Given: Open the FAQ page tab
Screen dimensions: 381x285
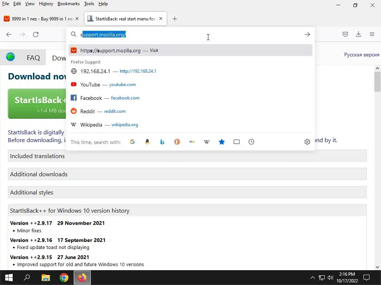Looking at the screenshot, I should pos(33,58).
